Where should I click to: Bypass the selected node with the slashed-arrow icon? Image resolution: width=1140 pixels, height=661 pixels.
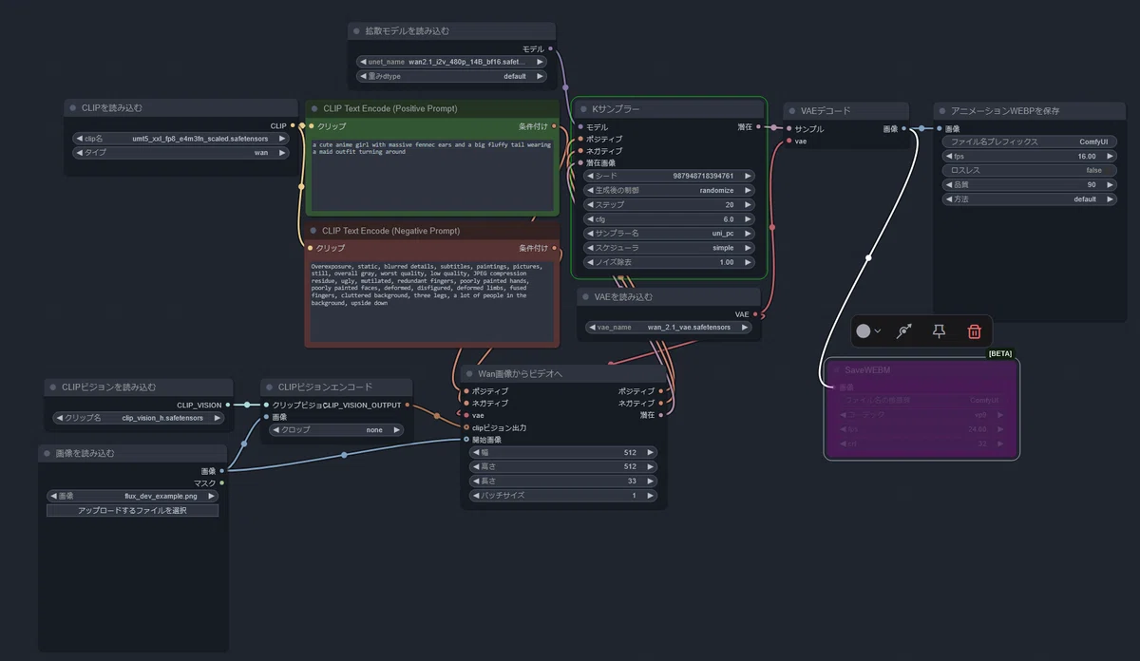pyautogui.click(x=903, y=331)
